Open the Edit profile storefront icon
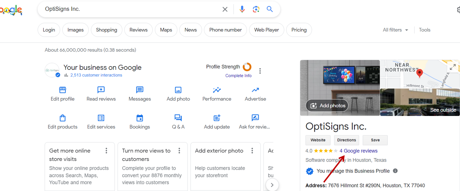 pyautogui.click(x=62, y=90)
